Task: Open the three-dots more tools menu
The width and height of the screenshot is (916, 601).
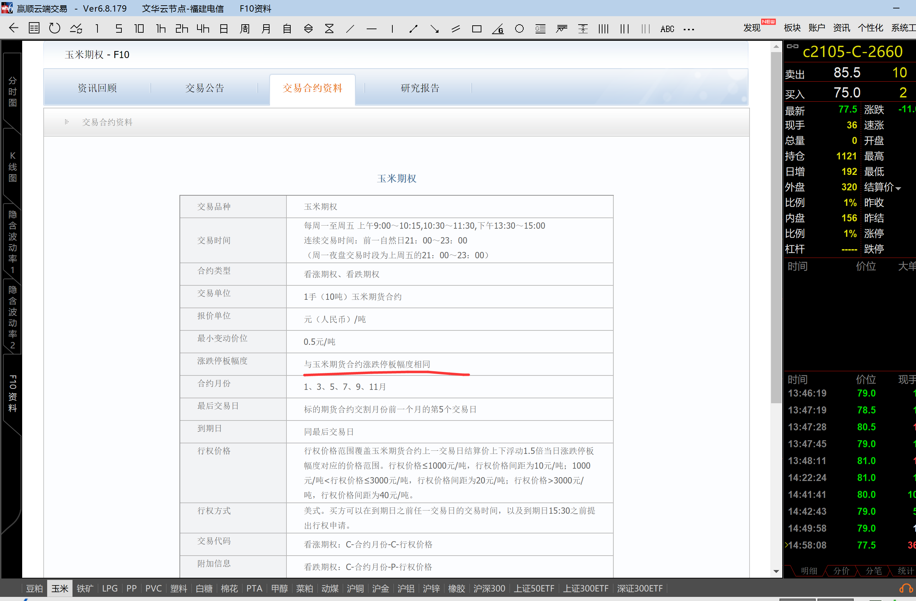Action: point(689,29)
